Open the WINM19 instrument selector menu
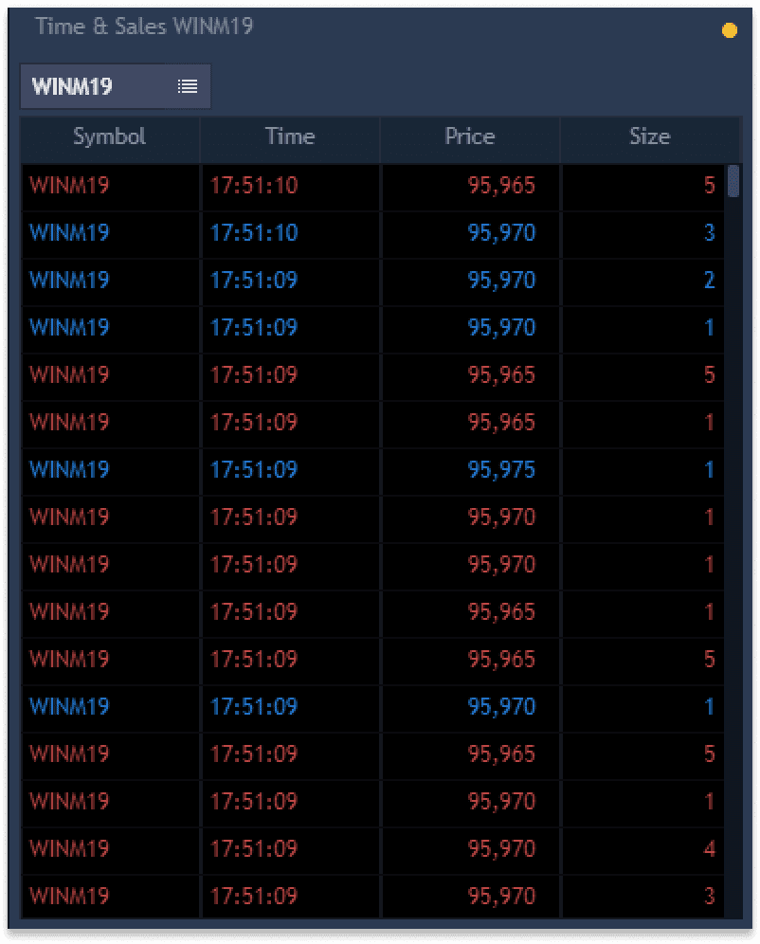Screen dimensions: 760x944 click(x=187, y=86)
